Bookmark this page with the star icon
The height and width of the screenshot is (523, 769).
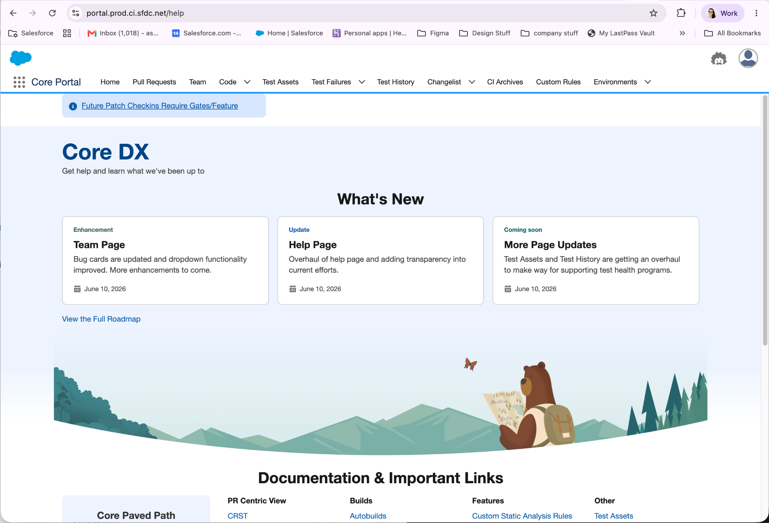click(653, 13)
